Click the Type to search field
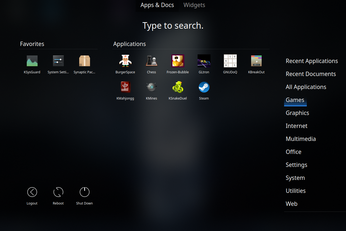346x231 pixels. click(173, 26)
